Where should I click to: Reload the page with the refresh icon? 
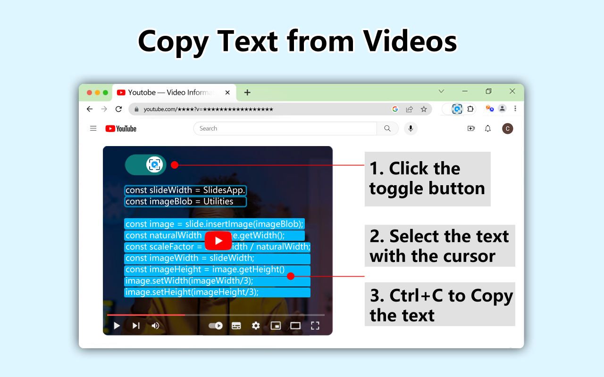click(118, 109)
